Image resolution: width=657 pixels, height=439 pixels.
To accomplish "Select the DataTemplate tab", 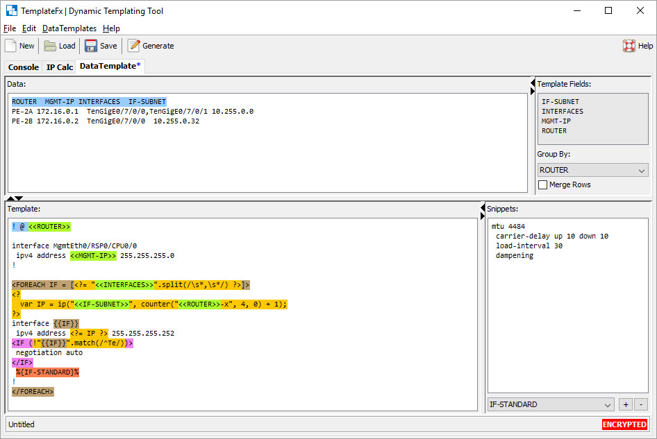I will tap(110, 66).
